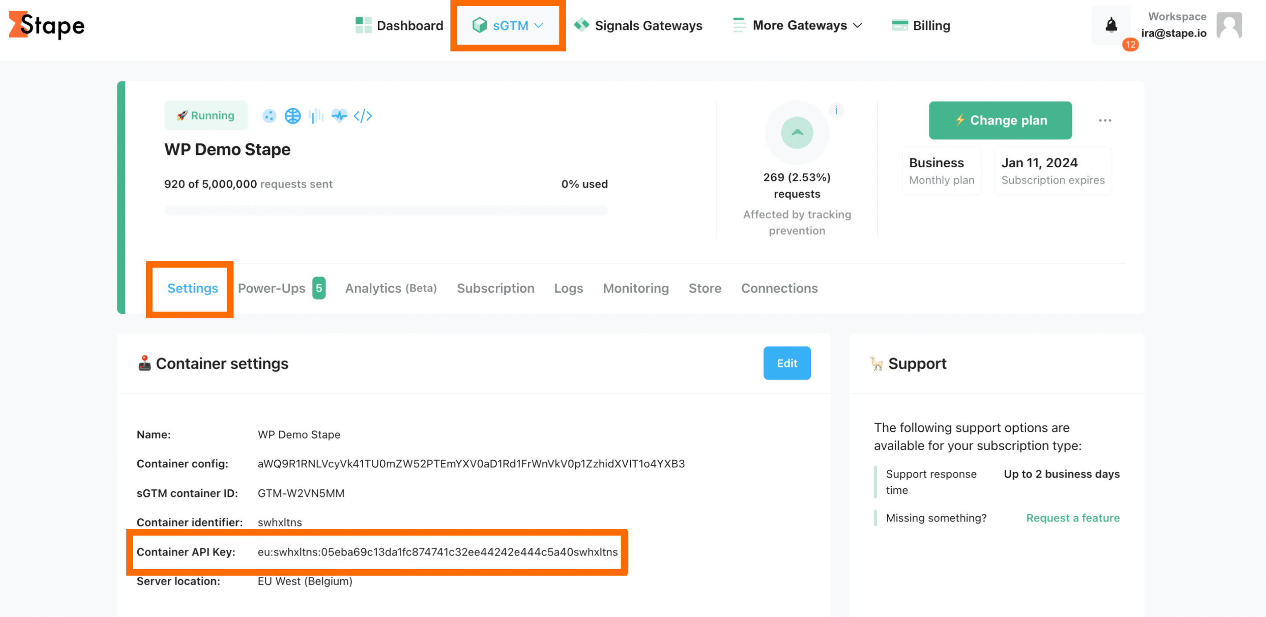Switch to the Logs tab
The width and height of the screenshot is (1266, 617).
[568, 288]
